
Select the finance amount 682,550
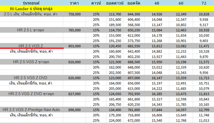pos(134,46)
